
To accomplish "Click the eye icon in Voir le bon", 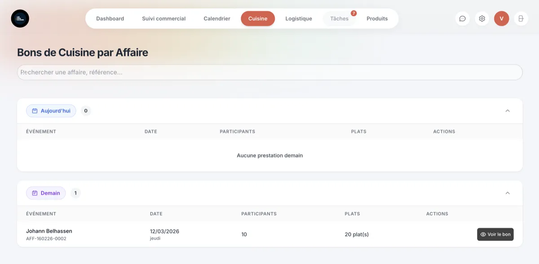I will coord(482,234).
